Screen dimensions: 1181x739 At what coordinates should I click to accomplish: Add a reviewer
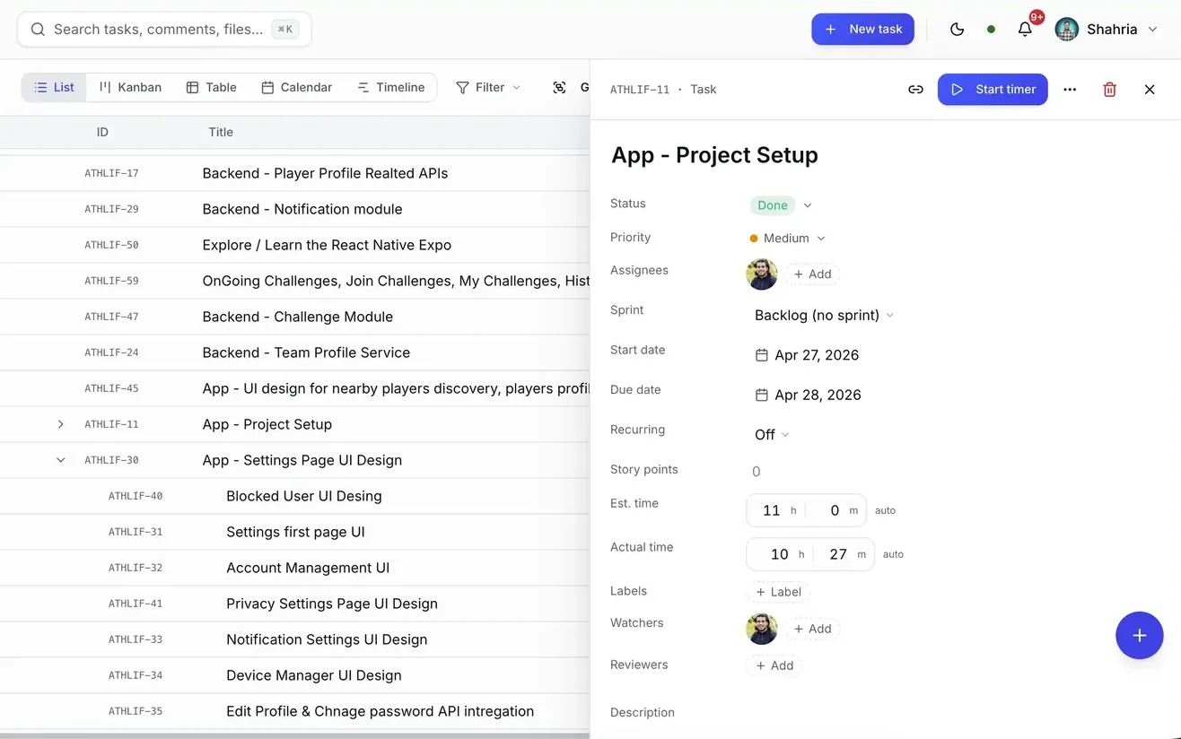[x=774, y=665]
